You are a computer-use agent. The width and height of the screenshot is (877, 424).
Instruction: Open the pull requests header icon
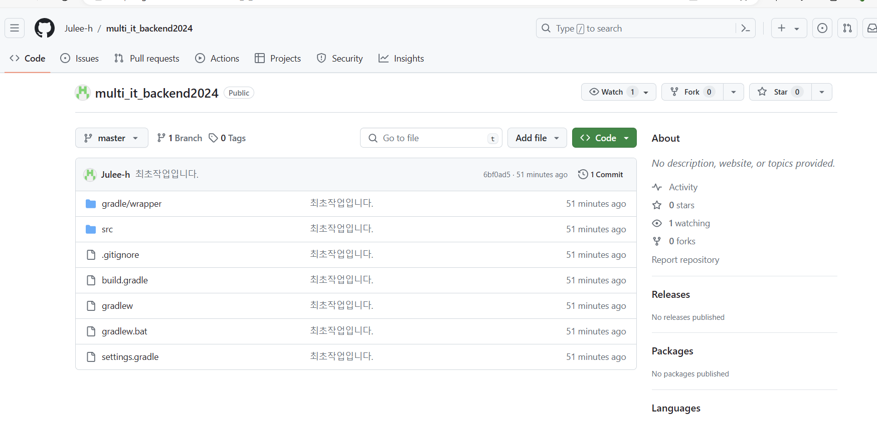coord(847,28)
